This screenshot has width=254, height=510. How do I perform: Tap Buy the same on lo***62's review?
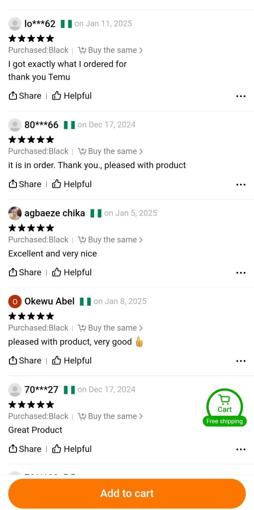pyautogui.click(x=110, y=50)
